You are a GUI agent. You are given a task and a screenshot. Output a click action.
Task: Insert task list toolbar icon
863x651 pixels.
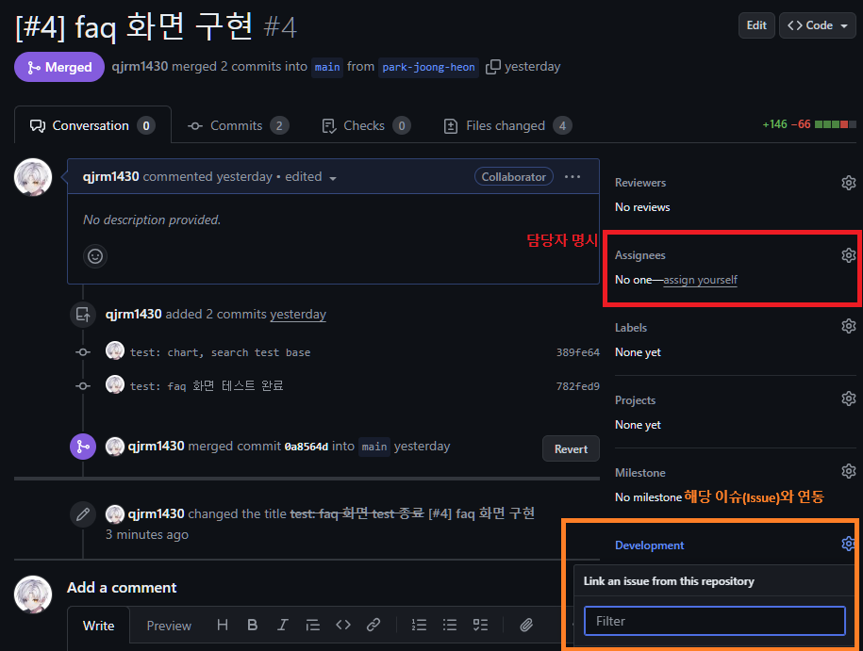click(x=480, y=625)
